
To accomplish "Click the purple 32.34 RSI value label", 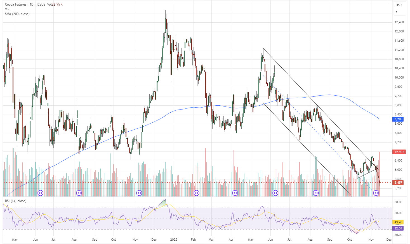I will point(398,228).
